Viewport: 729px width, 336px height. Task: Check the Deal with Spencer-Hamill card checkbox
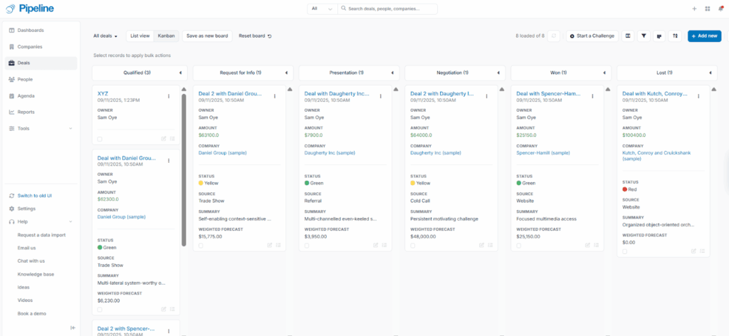click(x=518, y=245)
